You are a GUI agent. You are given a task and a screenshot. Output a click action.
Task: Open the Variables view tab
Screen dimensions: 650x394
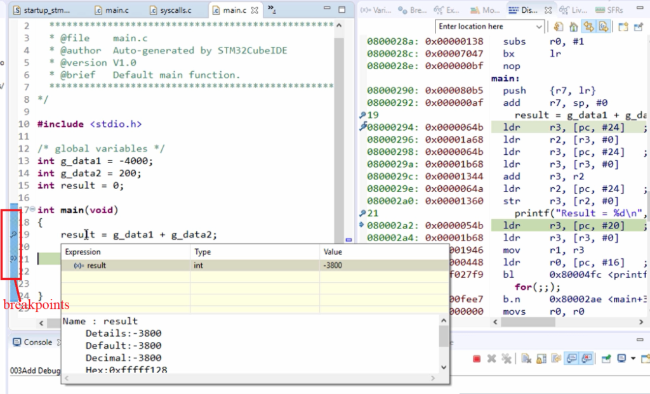click(376, 10)
